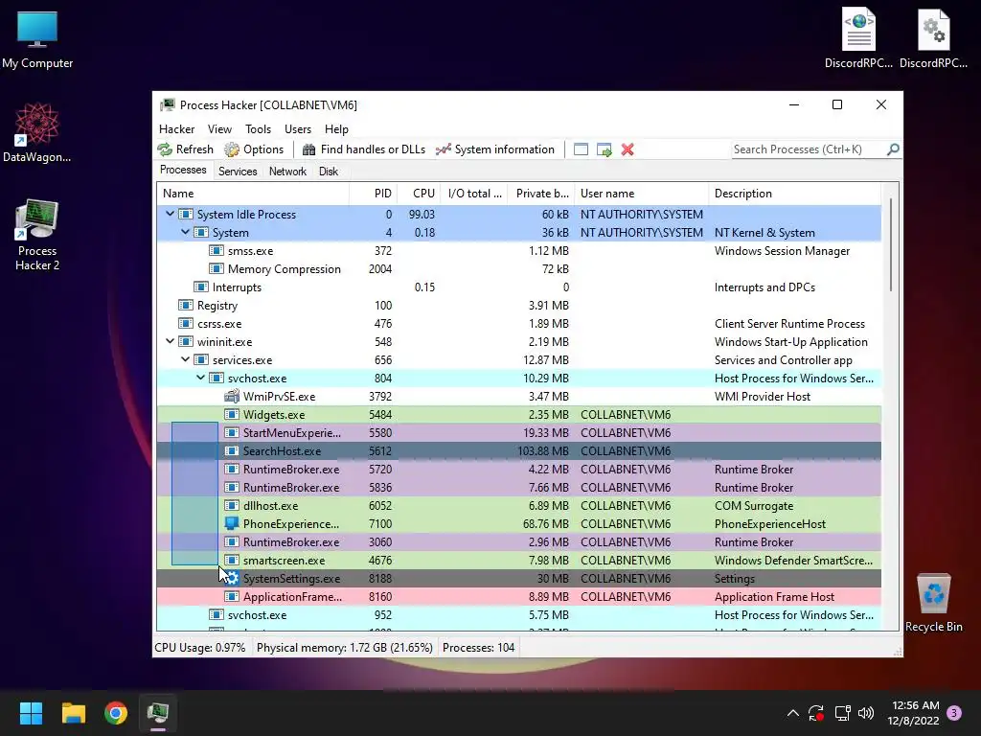Open the Tools menu
The image size is (981, 736).
pos(258,129)
